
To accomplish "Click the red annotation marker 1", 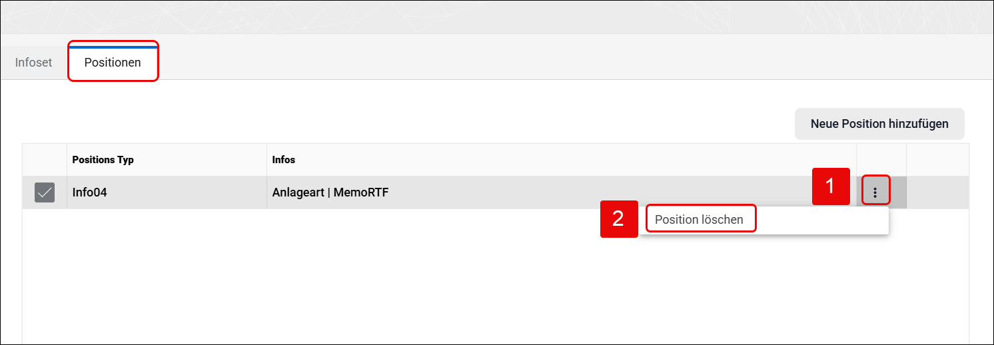I will tap(831, 186).
